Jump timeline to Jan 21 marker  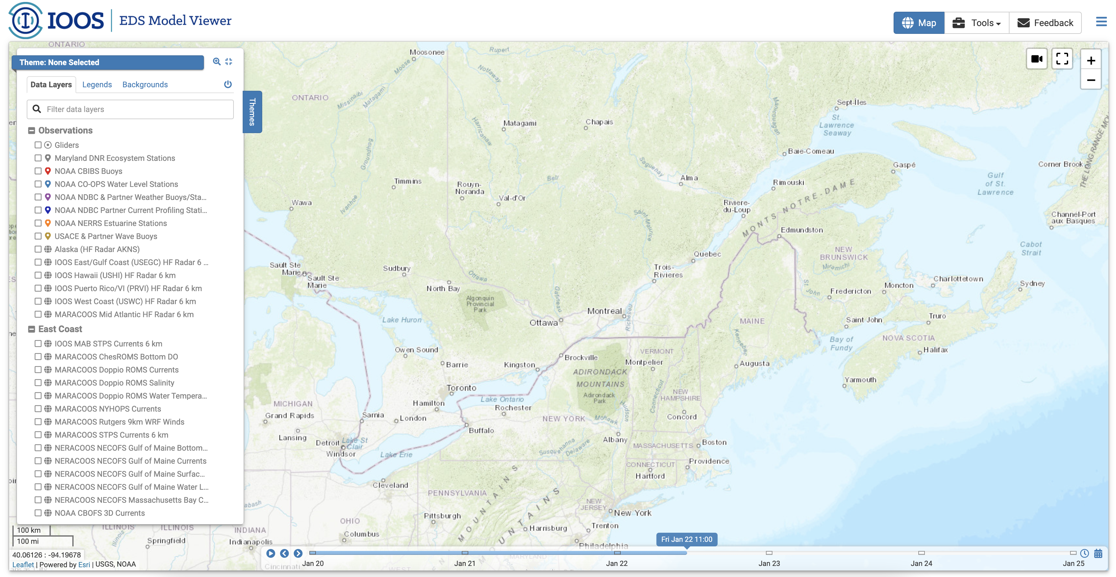pyautogui.click(x=465, y=553)
